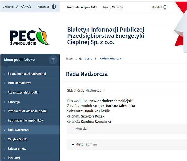The height and width of the screenshot is (161, 187).
Task: Open Rejestr umów menu item
Action: click(x=17, y=149)
